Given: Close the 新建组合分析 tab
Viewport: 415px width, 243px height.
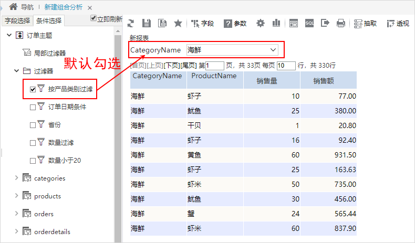Looking at the screenshot, I should 90,8.
